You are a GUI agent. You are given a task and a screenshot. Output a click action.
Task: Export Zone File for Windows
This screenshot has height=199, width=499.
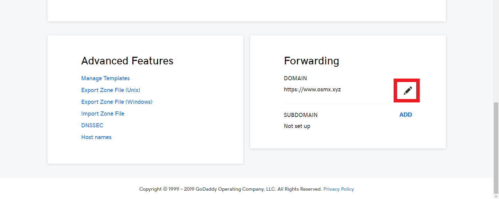click(x=117, y=102)
